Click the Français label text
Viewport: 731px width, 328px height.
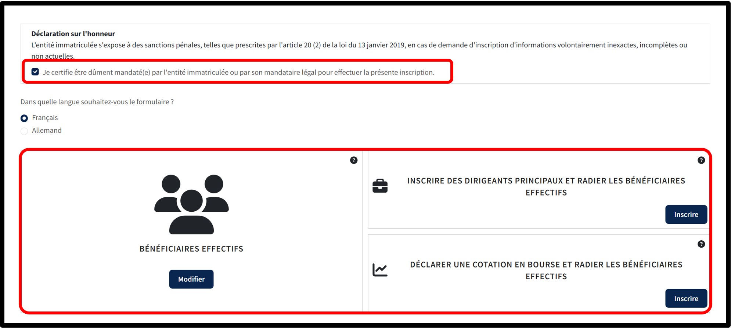pyautogui.click(x=45, y=118)
